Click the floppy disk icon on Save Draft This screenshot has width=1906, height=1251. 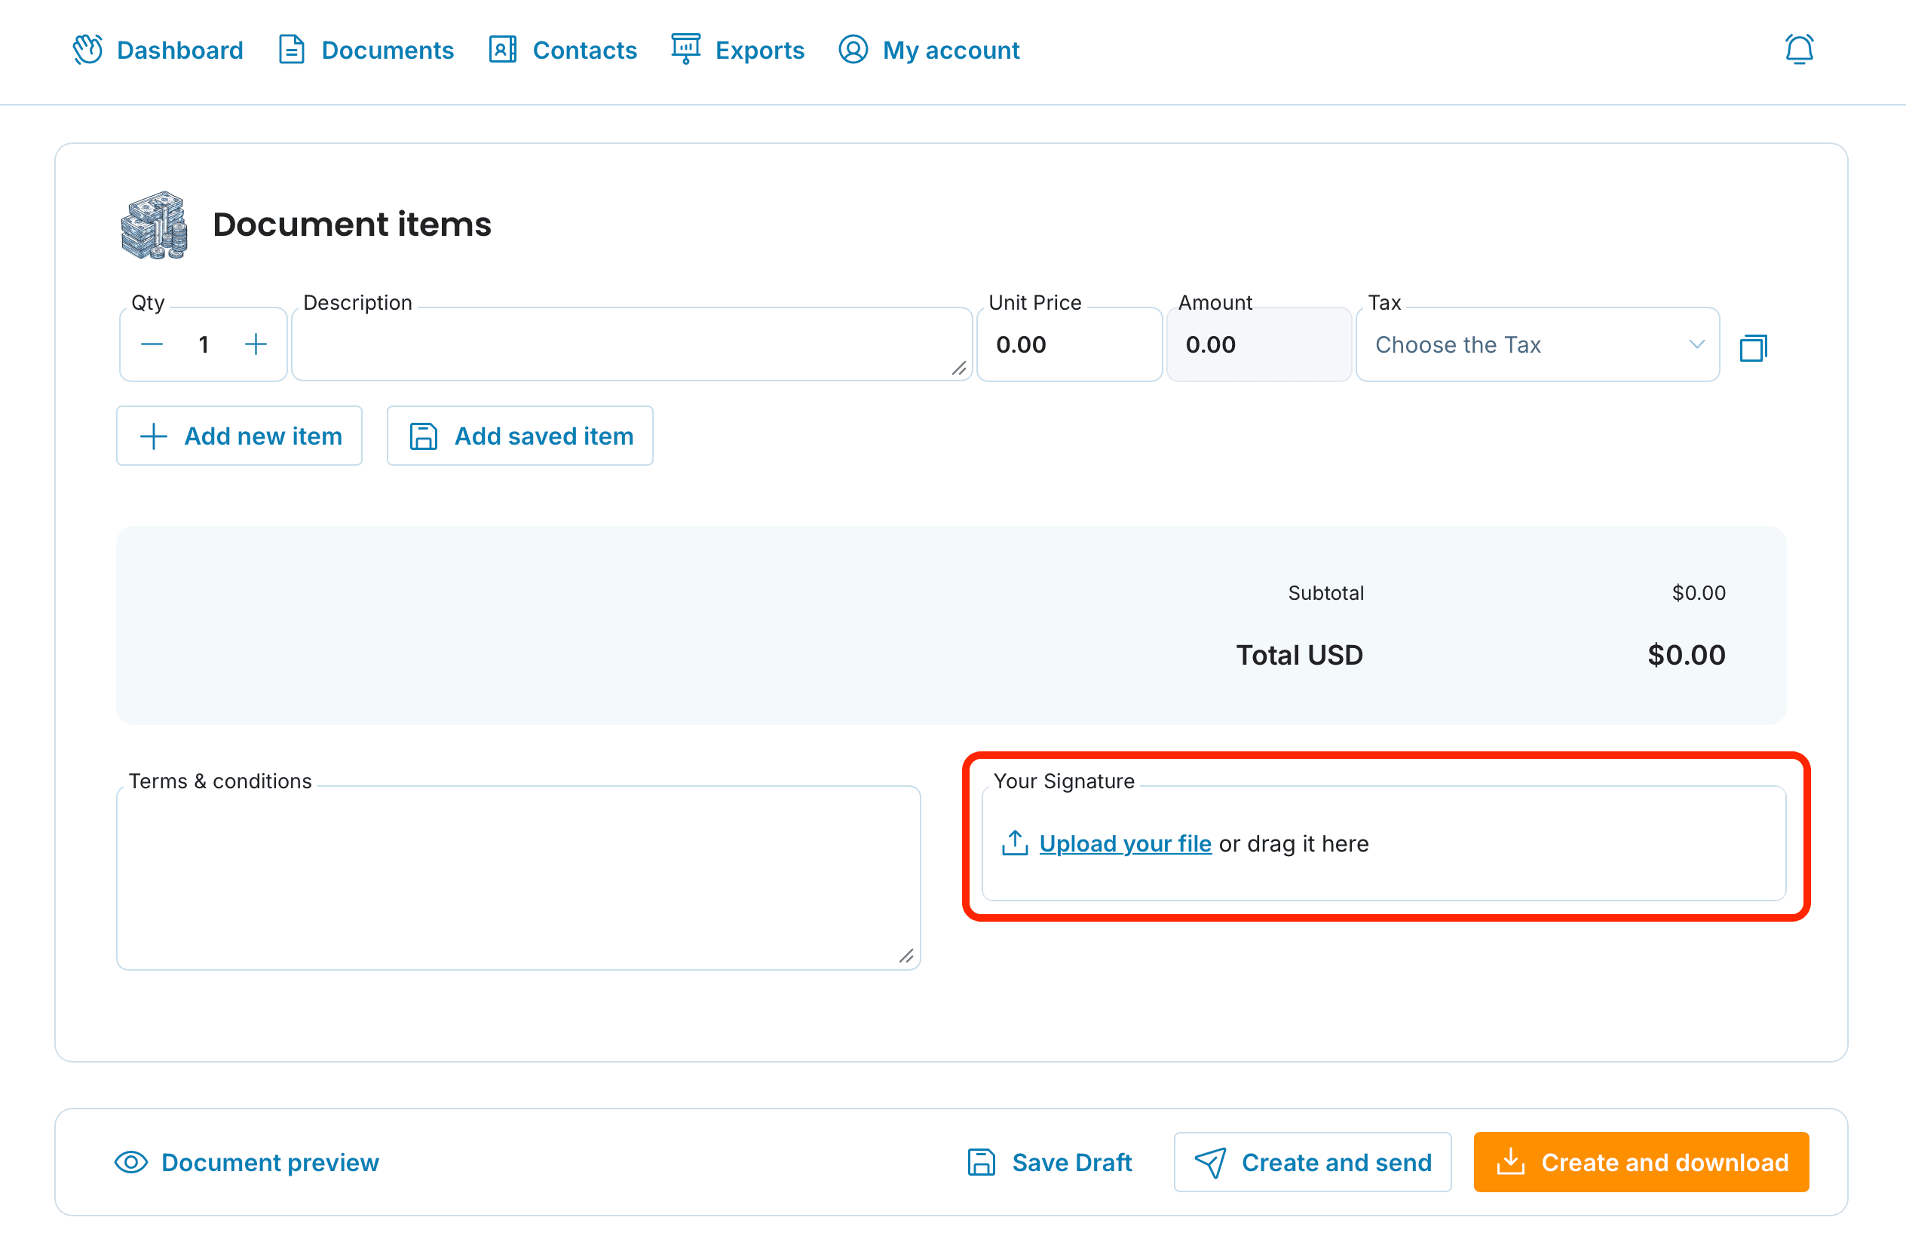coord(981,1162)
